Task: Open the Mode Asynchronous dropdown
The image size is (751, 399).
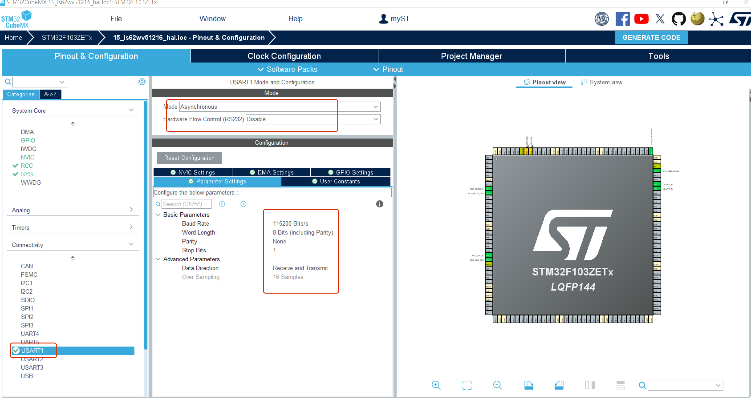Action: click(x=280, y=107)
